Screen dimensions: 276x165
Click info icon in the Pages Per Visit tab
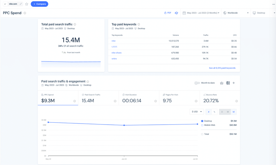pos(196,101)
